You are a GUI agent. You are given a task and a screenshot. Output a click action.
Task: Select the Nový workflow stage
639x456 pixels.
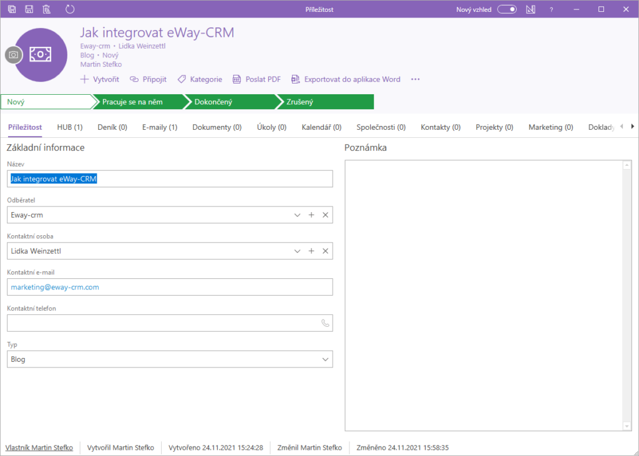(47, 102)
